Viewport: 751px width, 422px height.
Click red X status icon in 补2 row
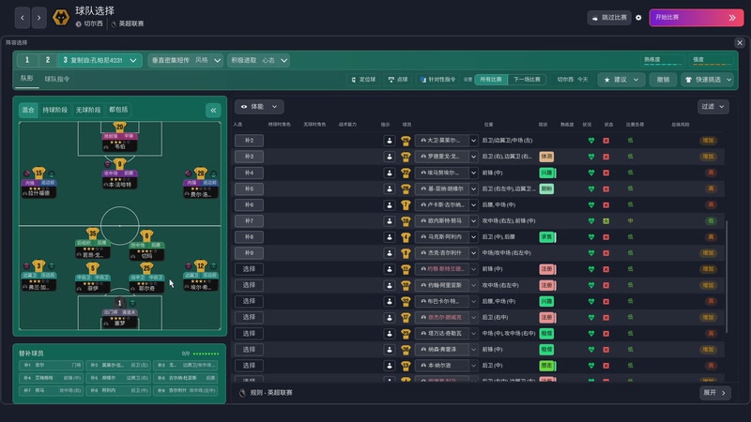pos(605,141)
